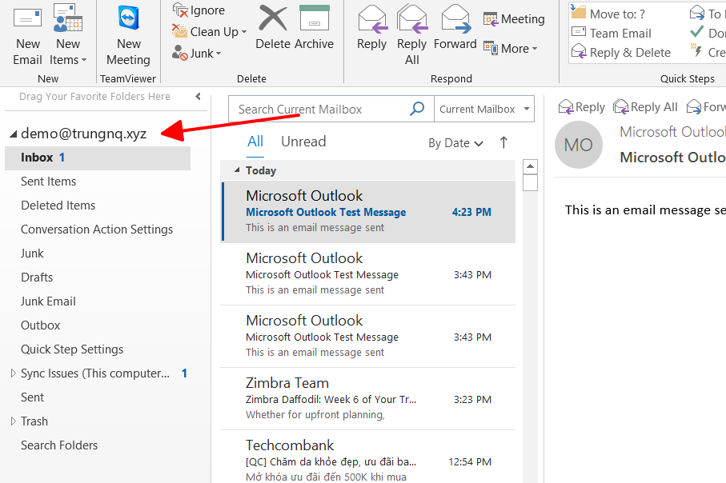The height and width of the screenshot is (483, 726).
Task: Click message list scroll up arrow
Action: pos(530,166)
